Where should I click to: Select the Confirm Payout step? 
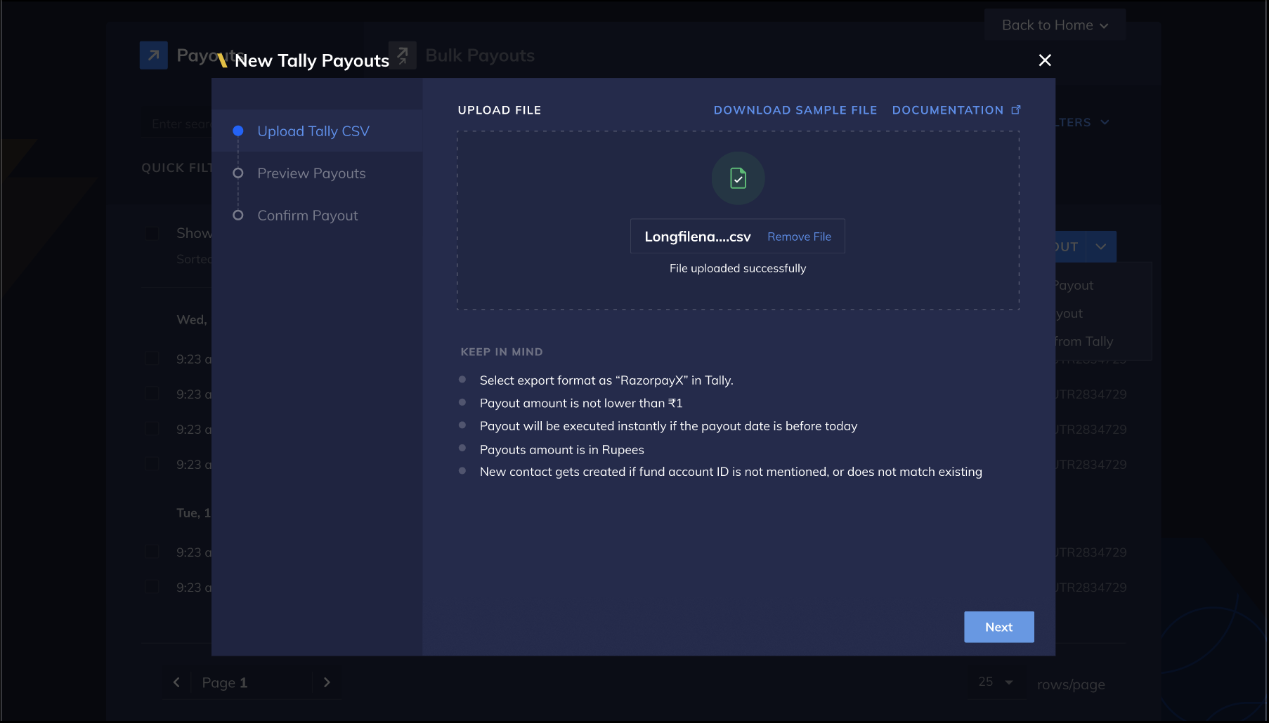click(x=308, y=215)
